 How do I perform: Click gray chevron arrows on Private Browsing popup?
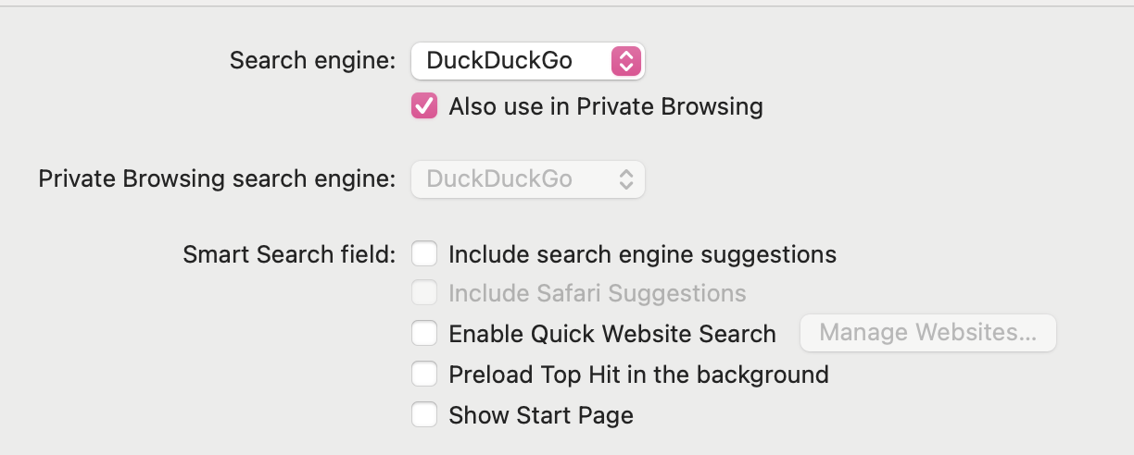click(625, 179)
